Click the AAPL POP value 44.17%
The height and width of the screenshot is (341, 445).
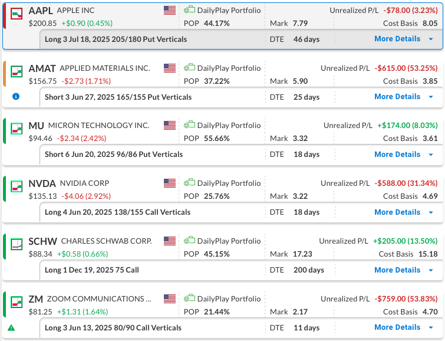pyautogui.click(x=216, y=23)
